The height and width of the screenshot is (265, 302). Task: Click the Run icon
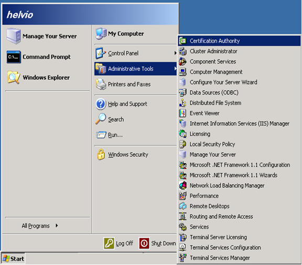pyautogui.click(x=101, y=135)
